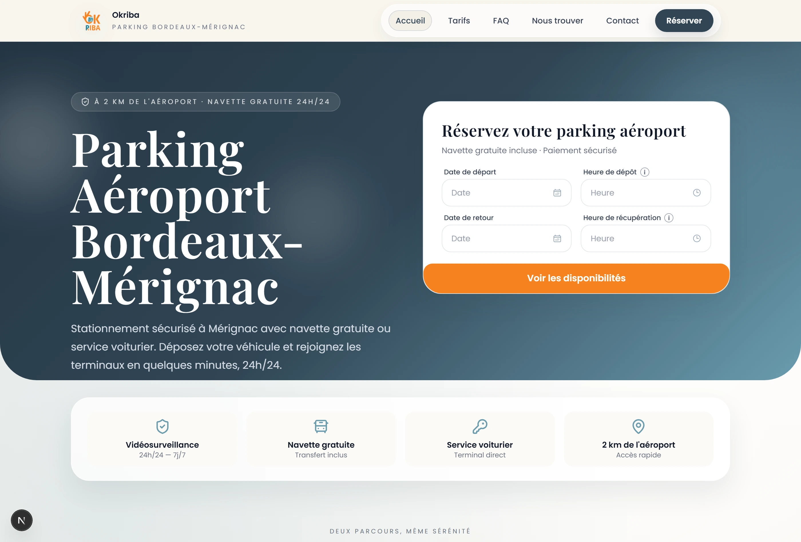Go to the Accueil nav item

pos(410,21)
